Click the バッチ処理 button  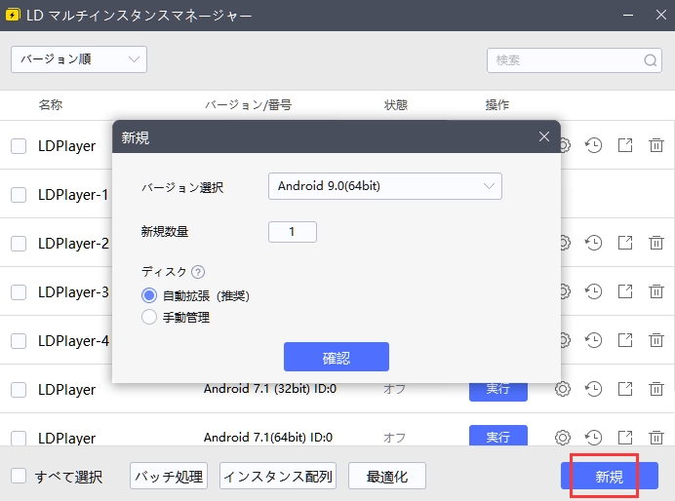(169, 476)
